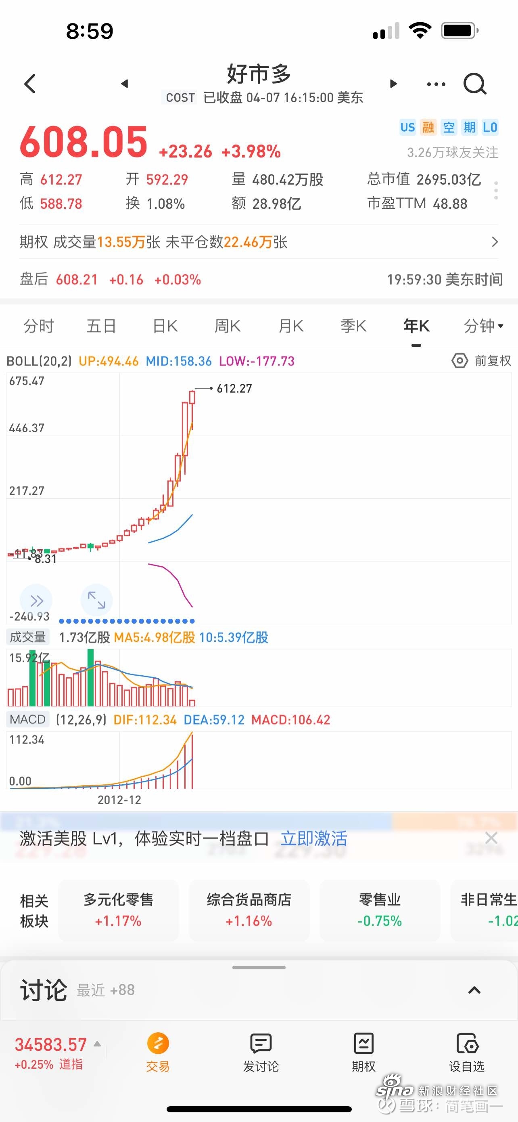Tap the 市盈TTM 48.88 value
518x1122 pixels.
pos(417,204)
